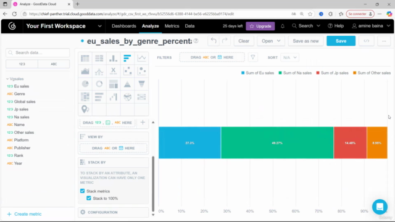Select the Waterfall chart visualization
Viewport: 395px width, 222px height.
pos(114,97)
